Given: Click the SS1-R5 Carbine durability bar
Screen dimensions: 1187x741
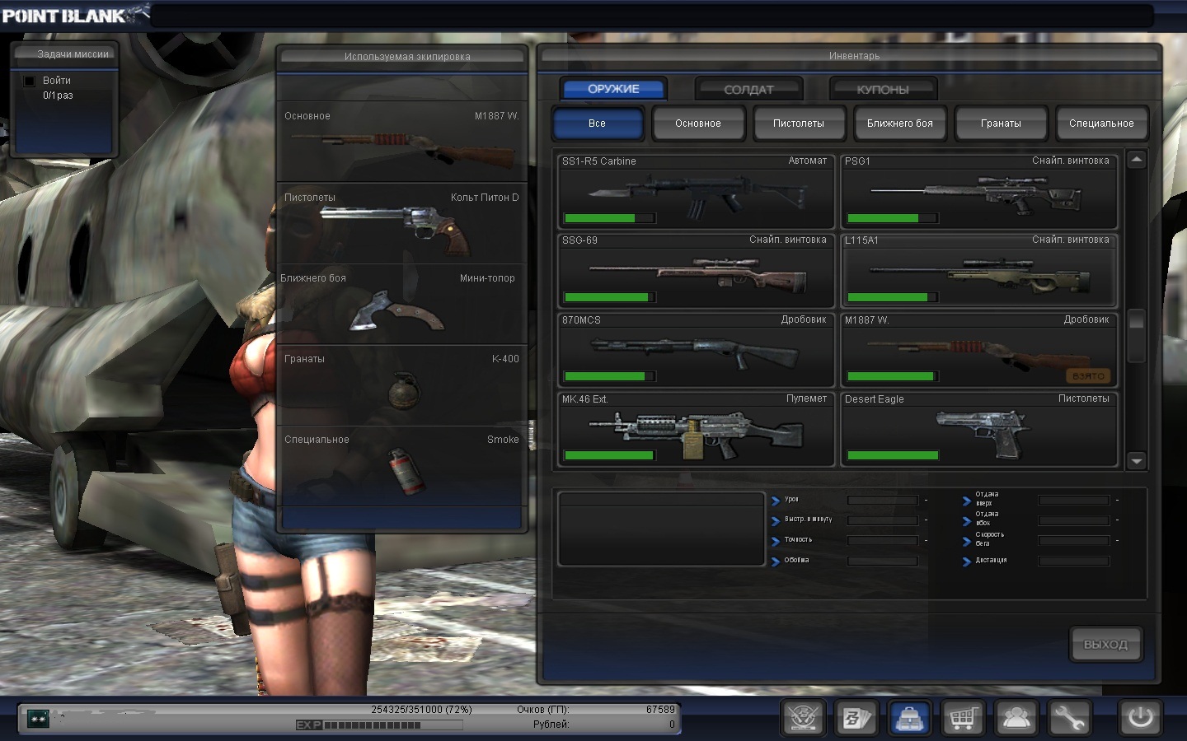Looking at the screenshot, I should [x=609, y=218].
